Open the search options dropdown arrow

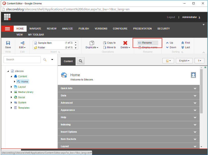(52, 60)
